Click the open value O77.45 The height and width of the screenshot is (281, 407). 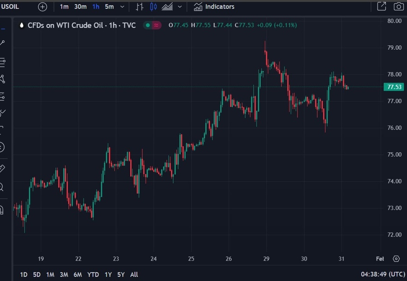pos(179,25)
